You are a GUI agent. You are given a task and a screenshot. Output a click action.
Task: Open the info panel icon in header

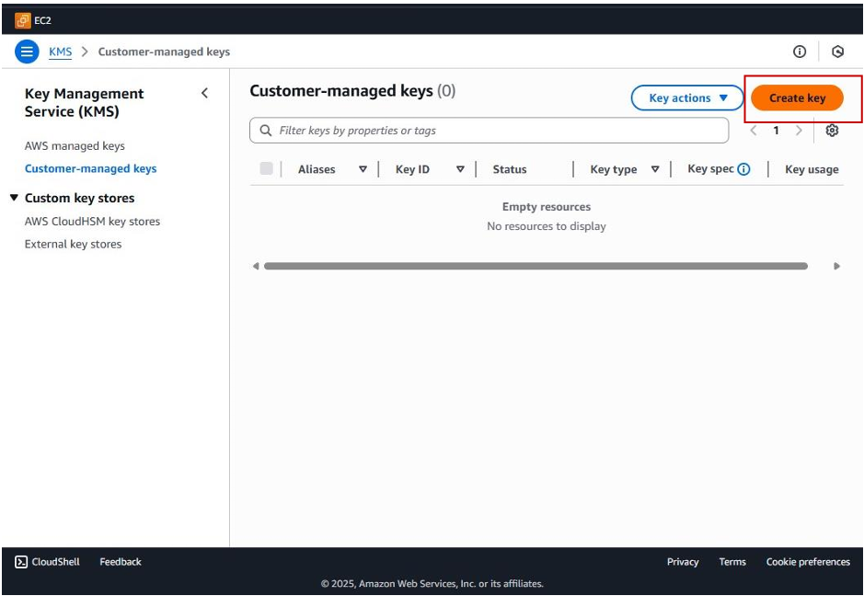tap(799, 52)
